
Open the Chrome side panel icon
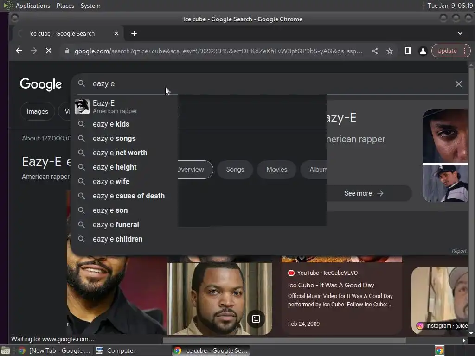408,51
